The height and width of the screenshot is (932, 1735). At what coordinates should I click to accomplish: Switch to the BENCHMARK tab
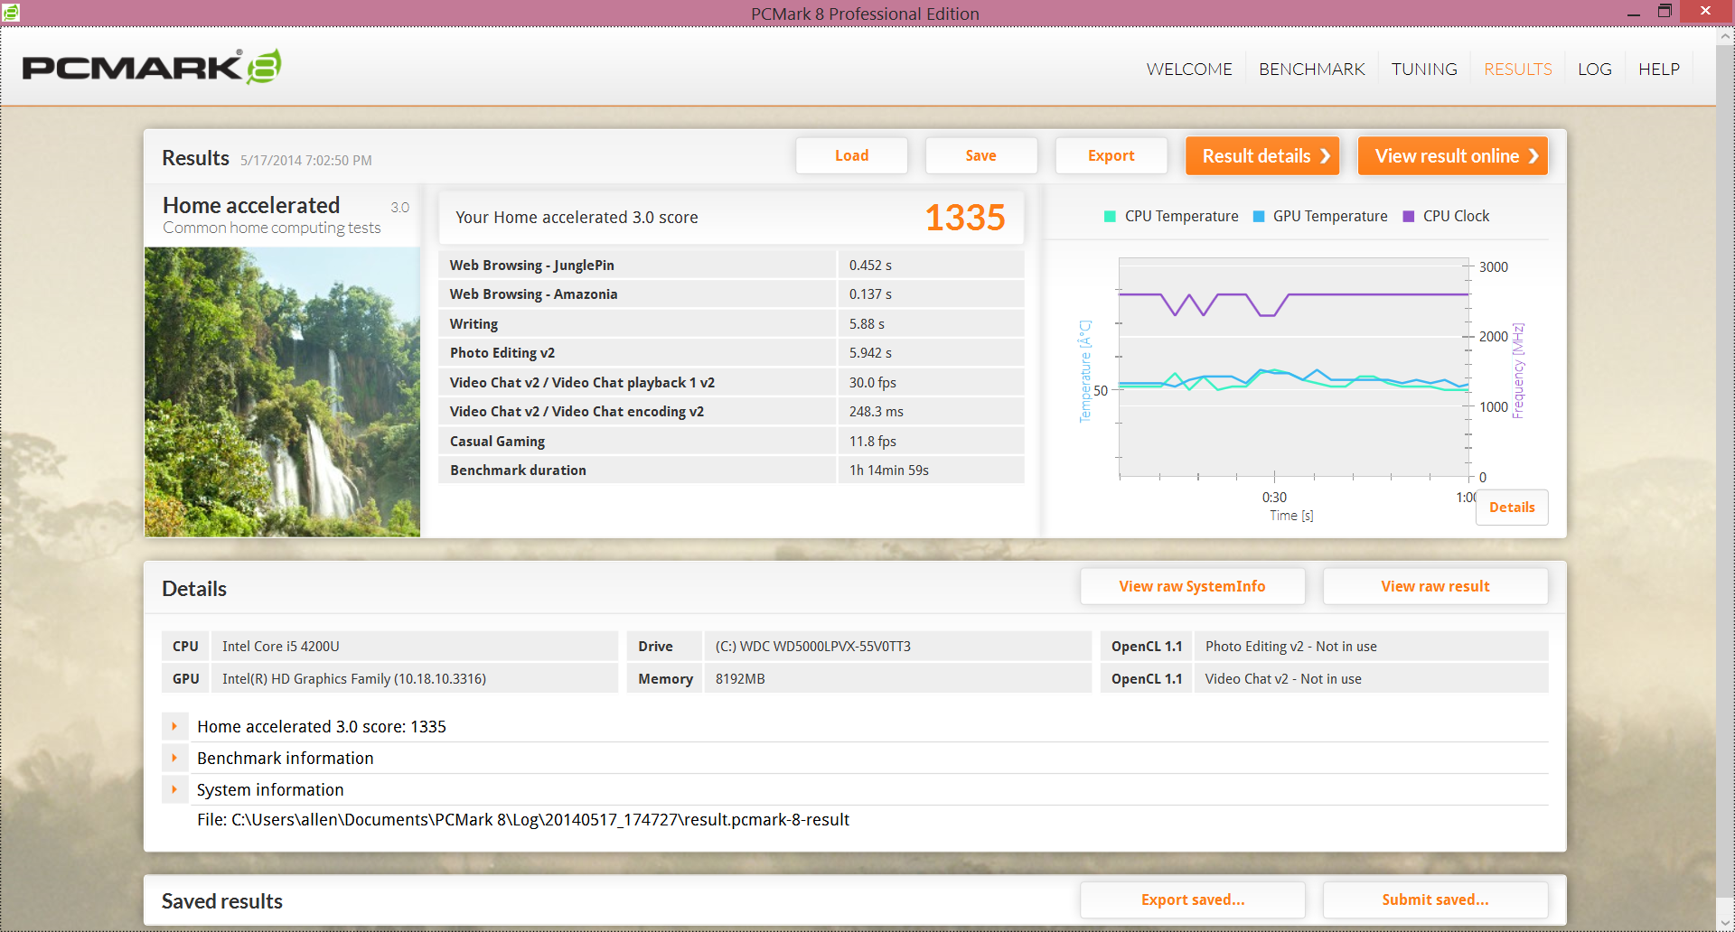[1311, 70]
